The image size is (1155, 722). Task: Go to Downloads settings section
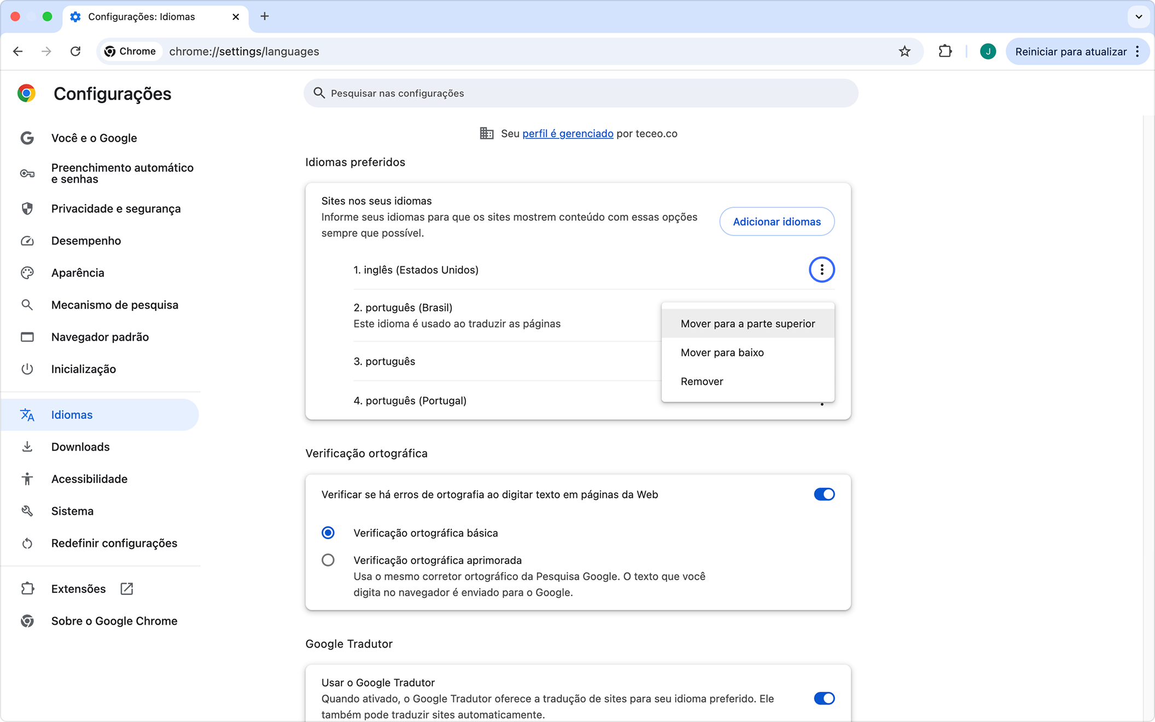pos(80,447)
